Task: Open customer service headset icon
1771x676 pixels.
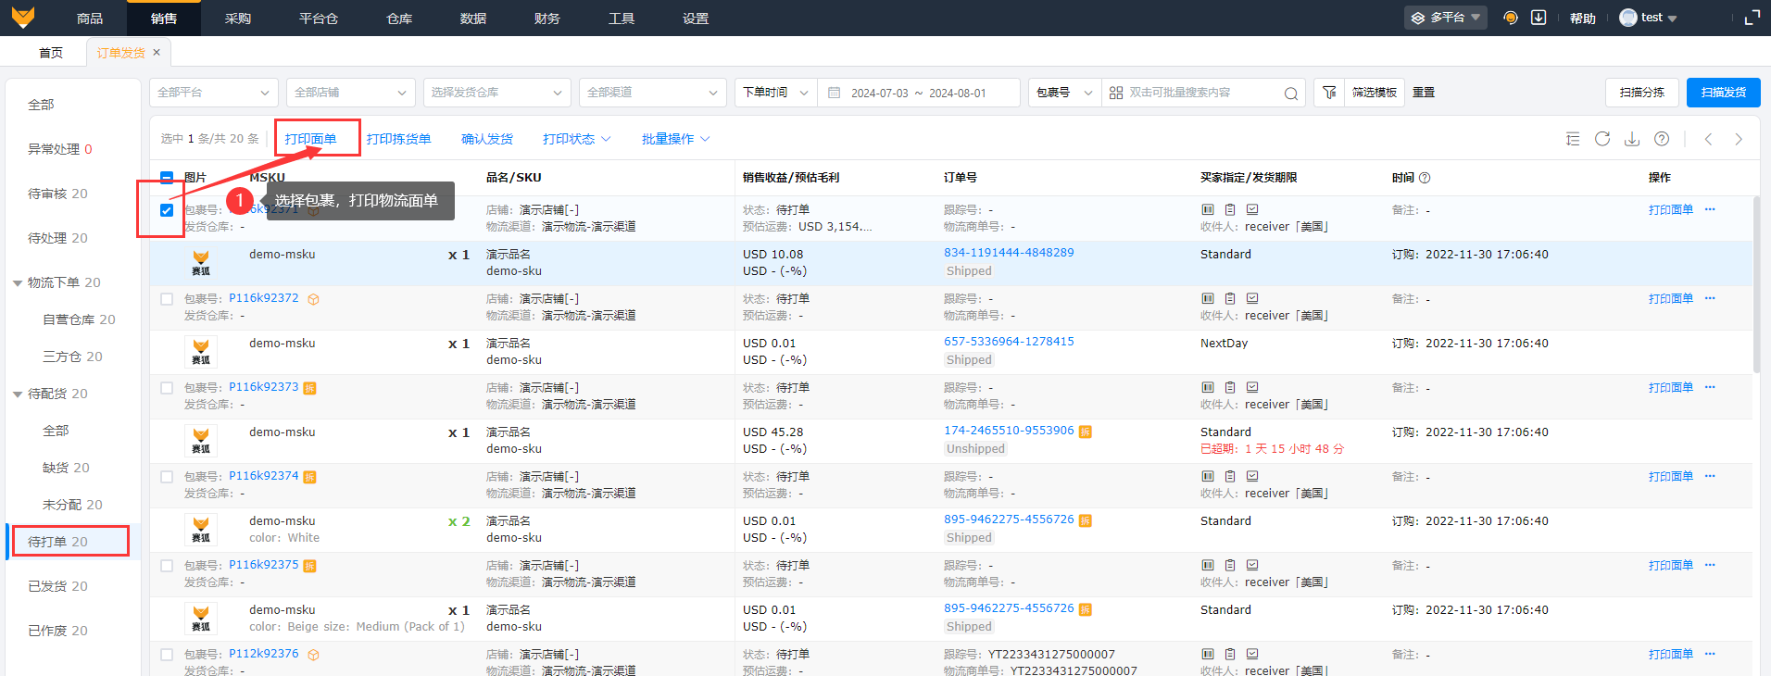Action: (1511, 18)
